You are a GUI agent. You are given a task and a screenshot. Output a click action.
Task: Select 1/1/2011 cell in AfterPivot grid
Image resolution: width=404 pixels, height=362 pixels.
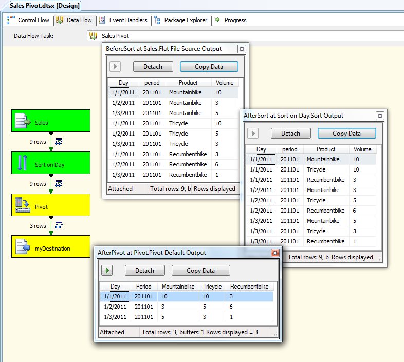[x=115, y=296]
